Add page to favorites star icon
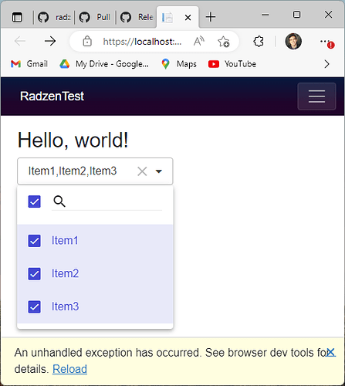345x386 pixels. coord(223,42)
